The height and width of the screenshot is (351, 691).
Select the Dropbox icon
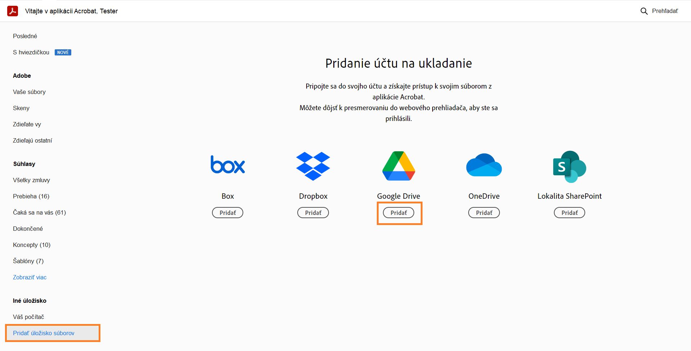click(x=313, y=166)
